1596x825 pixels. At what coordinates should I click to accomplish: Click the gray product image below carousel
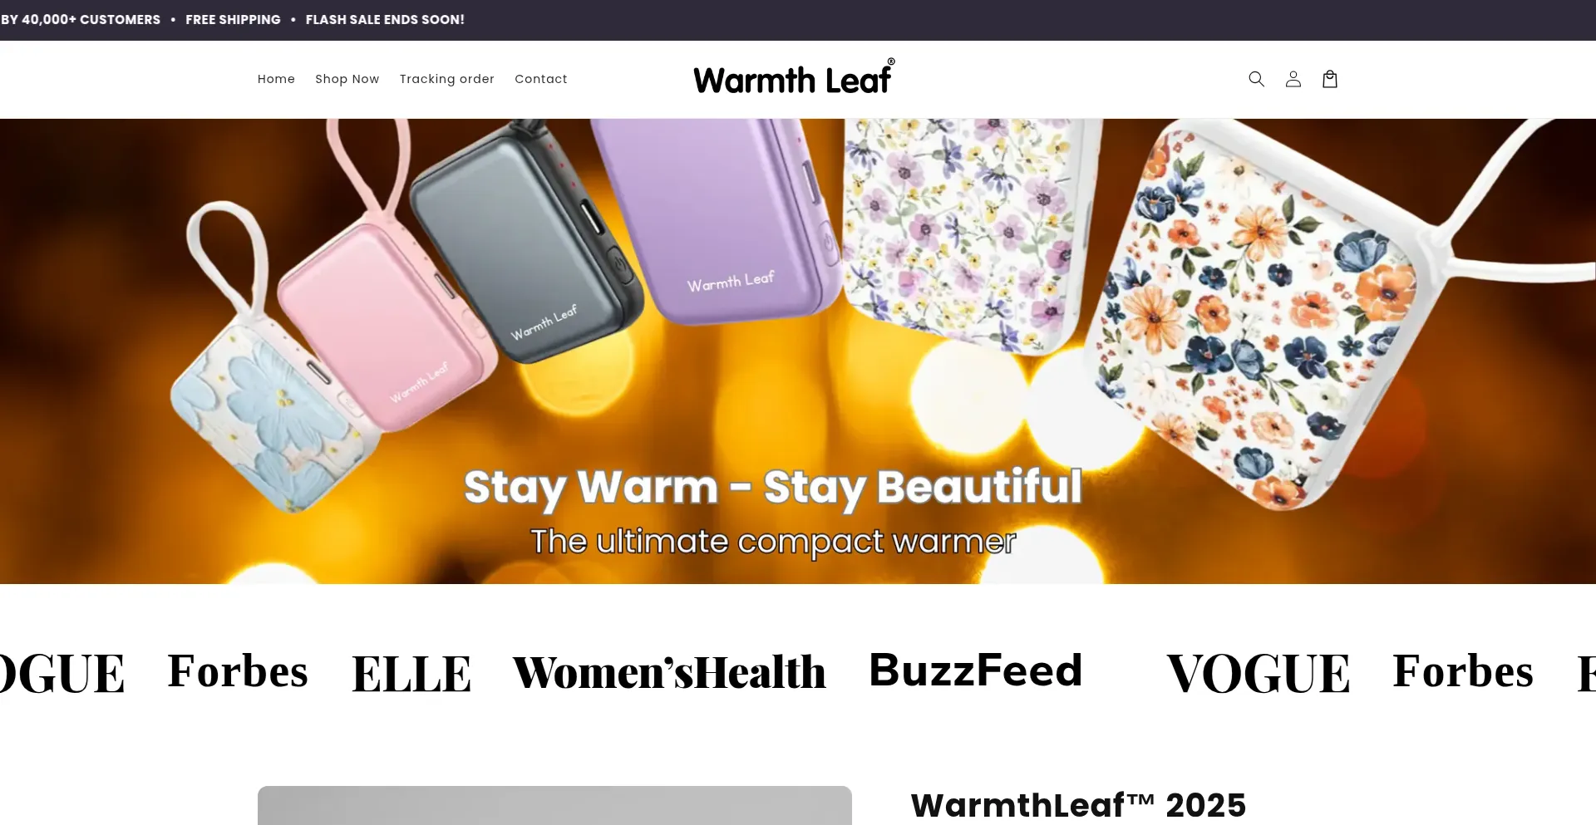(554, 805)
